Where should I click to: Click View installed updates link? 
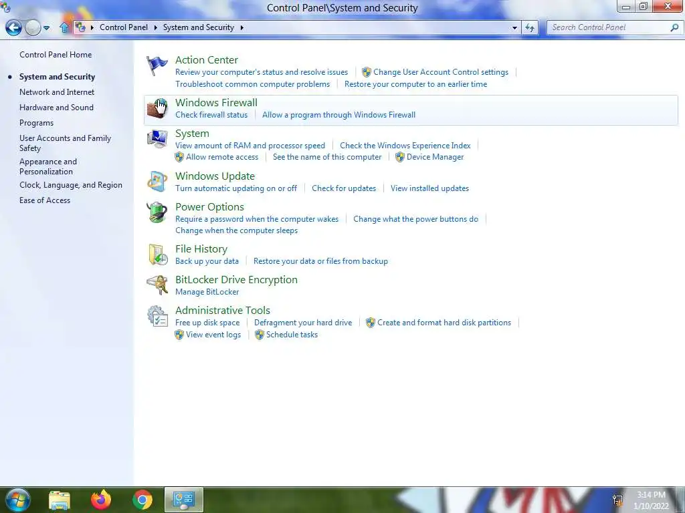click(x=429, y=188)
